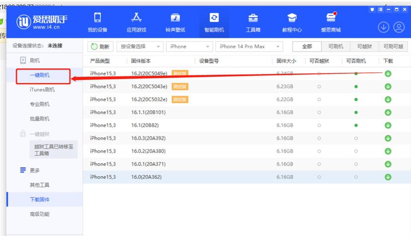The width and height of the screenshot is (411, 236).
Task: Open 高级功能 in the sidebar
Action: (x=40, y=214)
